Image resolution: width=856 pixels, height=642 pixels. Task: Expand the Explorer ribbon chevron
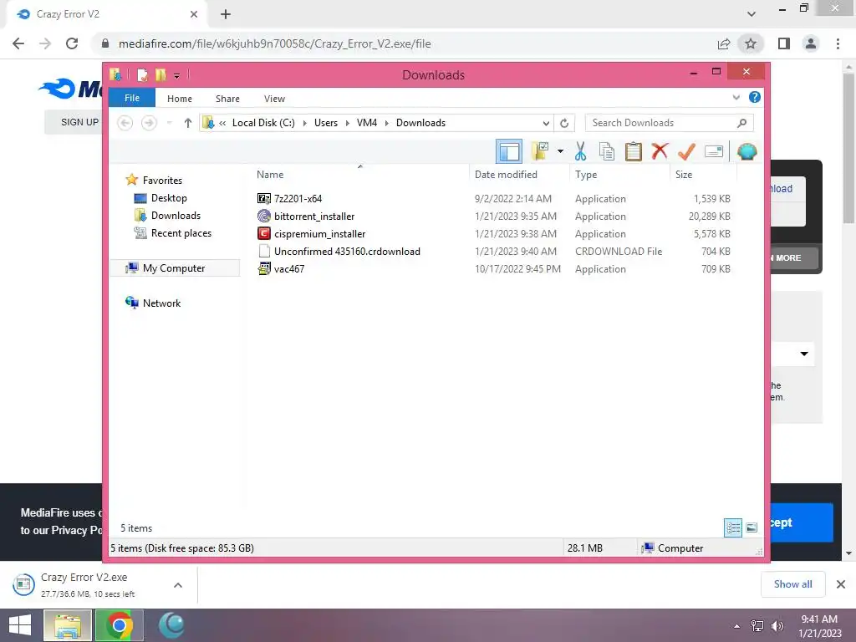click(736, 97)
